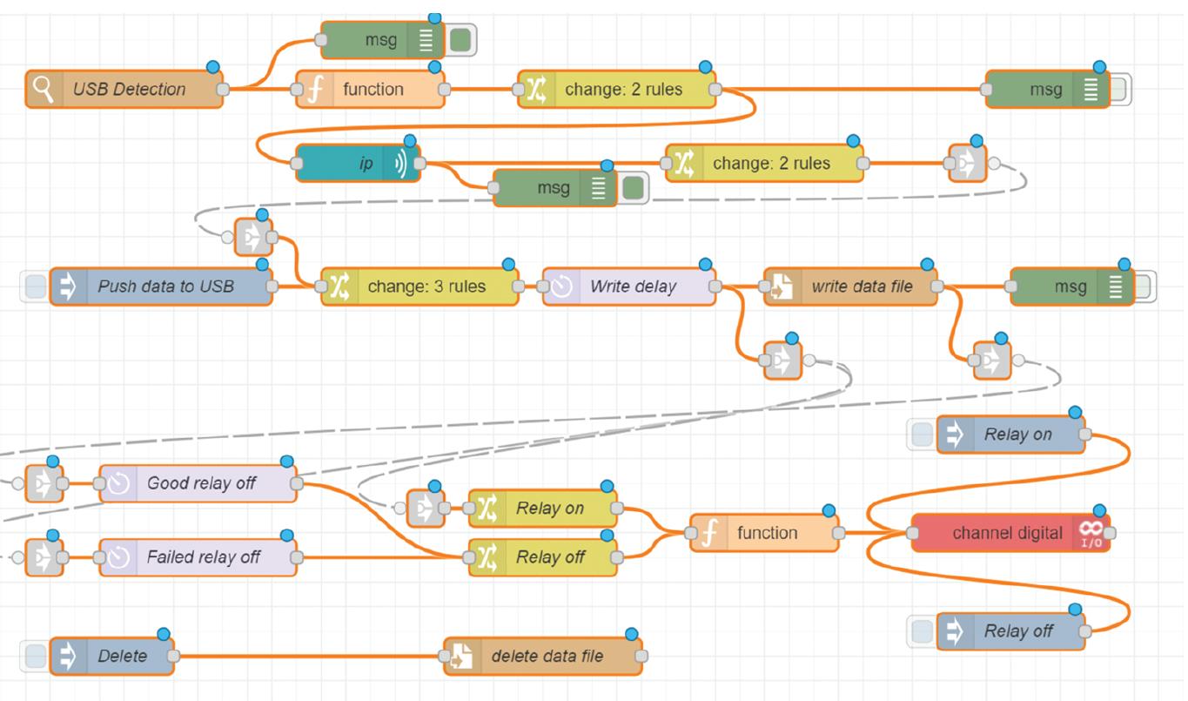Click the output port of USB Detection node

(223, 89)
